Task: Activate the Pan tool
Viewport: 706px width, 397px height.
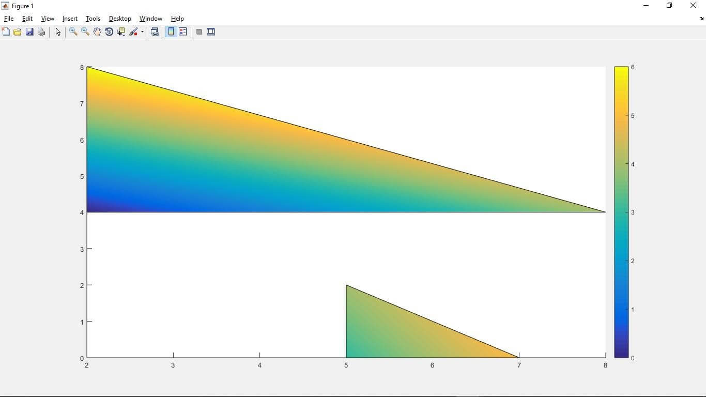Action: [x=97, y=32]
